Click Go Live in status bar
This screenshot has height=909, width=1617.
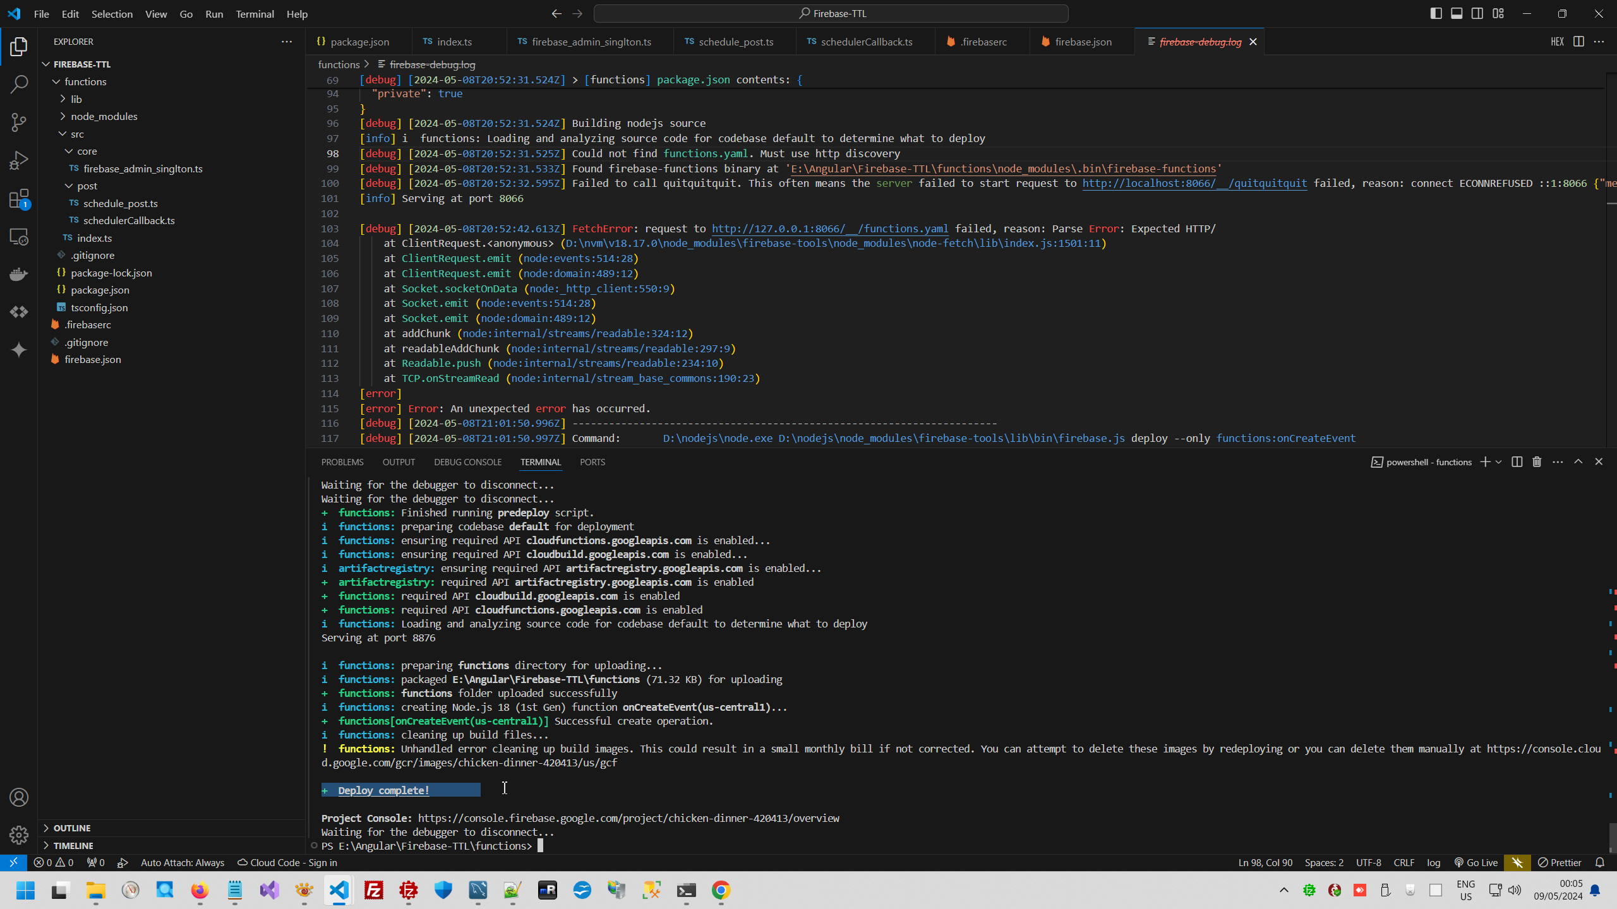tap(1476, 862)
